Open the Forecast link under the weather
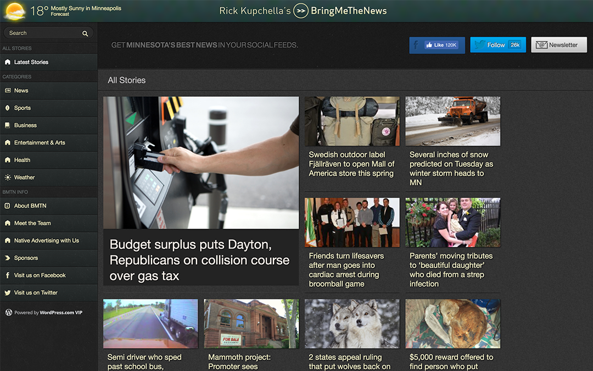This screenshot has width=593, height=371. click(x=60, y=15)
